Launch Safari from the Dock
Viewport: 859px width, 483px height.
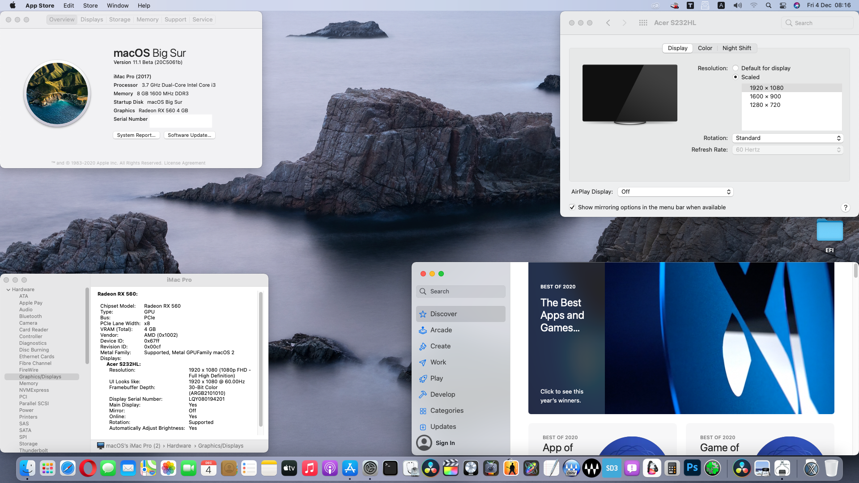click(x=68, y=468)
